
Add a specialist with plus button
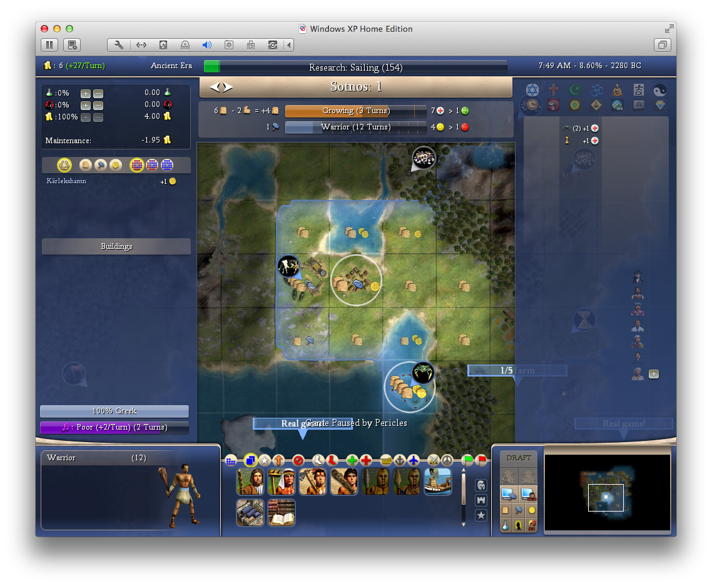pos(653,375)
